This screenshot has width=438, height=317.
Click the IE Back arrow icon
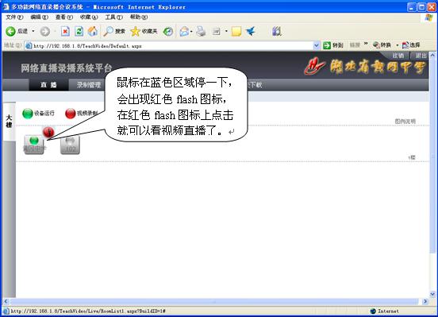coord(10,31)
